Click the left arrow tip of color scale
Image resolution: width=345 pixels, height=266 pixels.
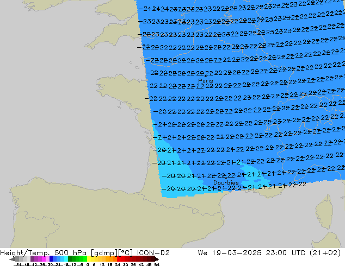[12, 259]
